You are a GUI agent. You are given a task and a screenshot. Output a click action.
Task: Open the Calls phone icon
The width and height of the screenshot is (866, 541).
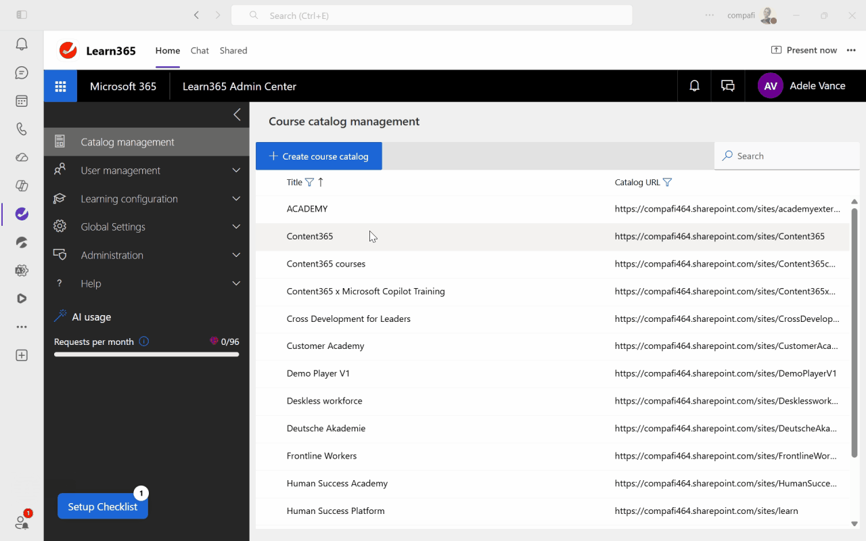22,129
